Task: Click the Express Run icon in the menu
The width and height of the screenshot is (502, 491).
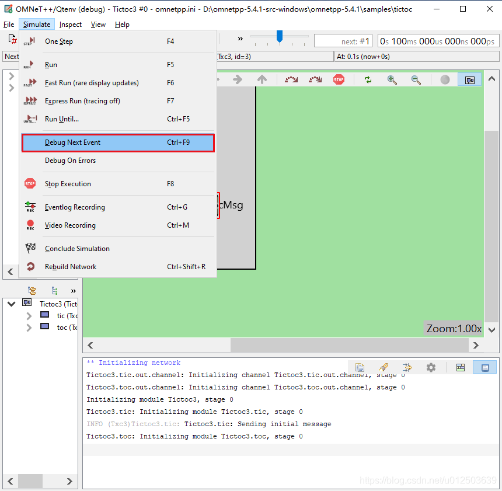Action: pyautogui.click(x=30, y=100)
